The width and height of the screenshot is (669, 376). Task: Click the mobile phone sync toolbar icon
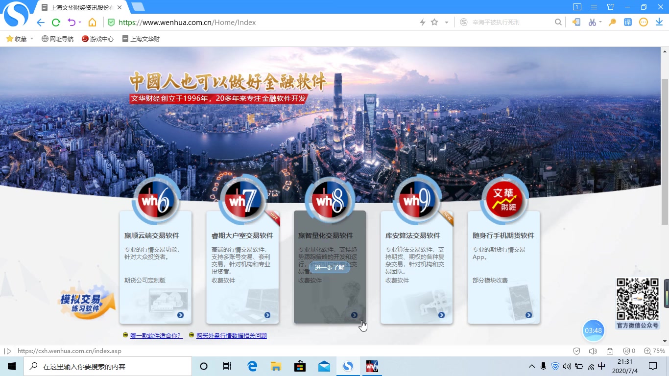click(576, 23)
